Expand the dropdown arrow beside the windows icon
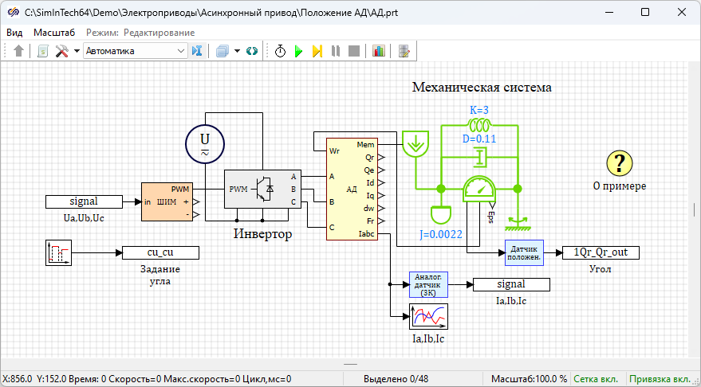The height and width of the screenshot is (387, 701). tap(237, 51)
